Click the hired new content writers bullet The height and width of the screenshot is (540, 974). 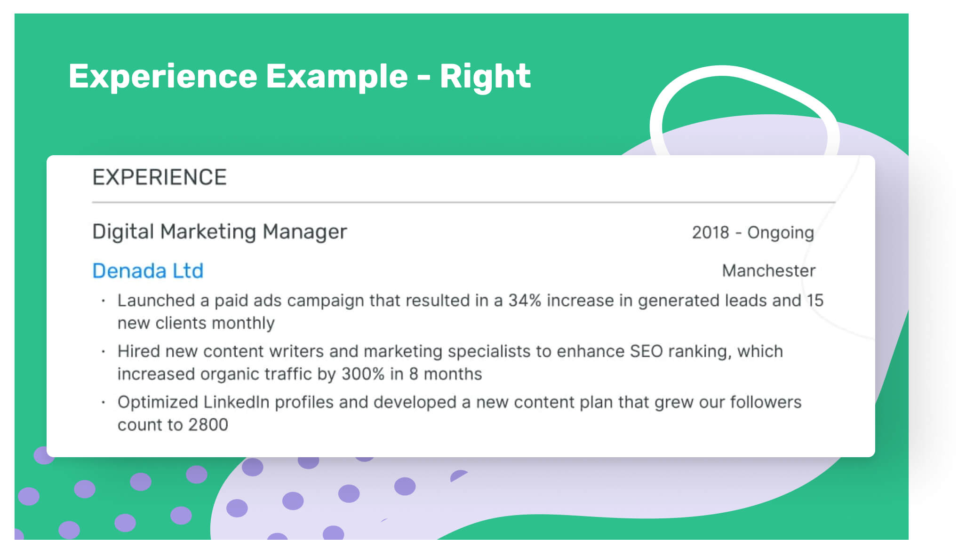point(450,362)
